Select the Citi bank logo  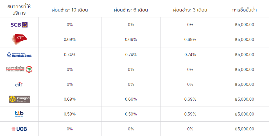[19, 84]
